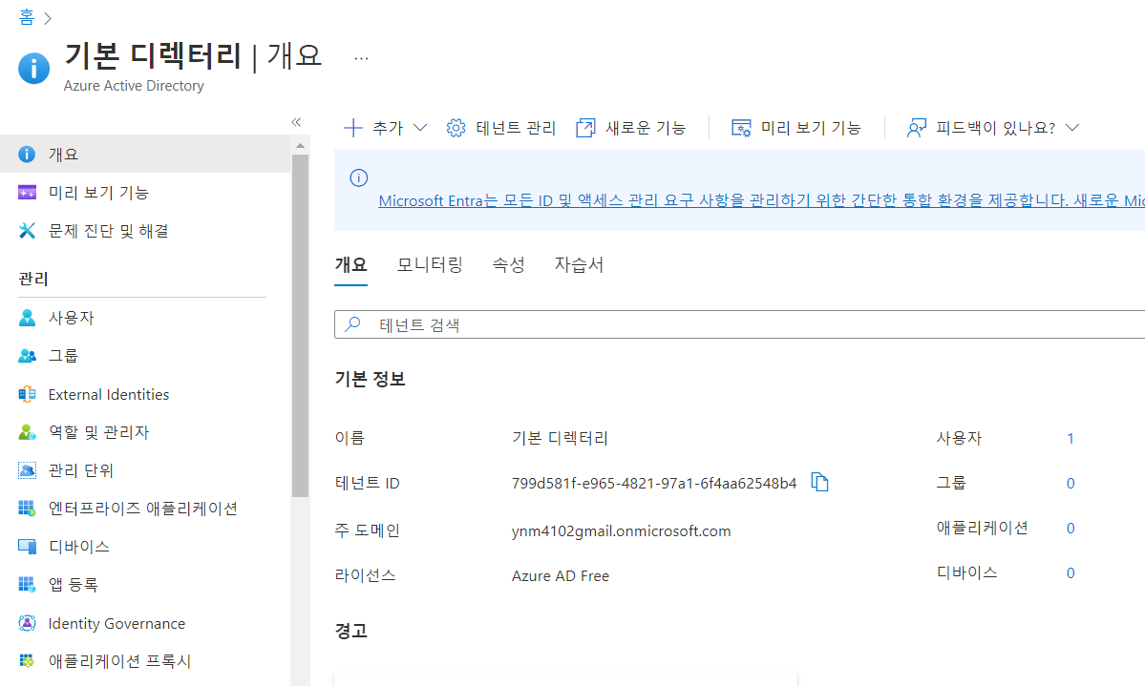The width and height of the screenshot is (1145, 686).
Task: Expand the 추가 dropdown chevron
Action: coord(420,128)
